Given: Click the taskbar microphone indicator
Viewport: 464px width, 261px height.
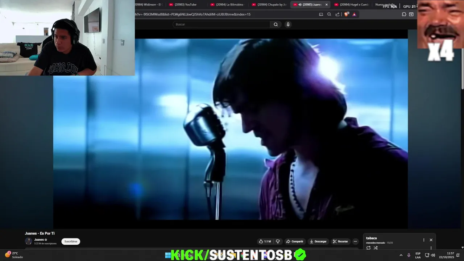Looking at the screenshot, I should tap(409, 255).
